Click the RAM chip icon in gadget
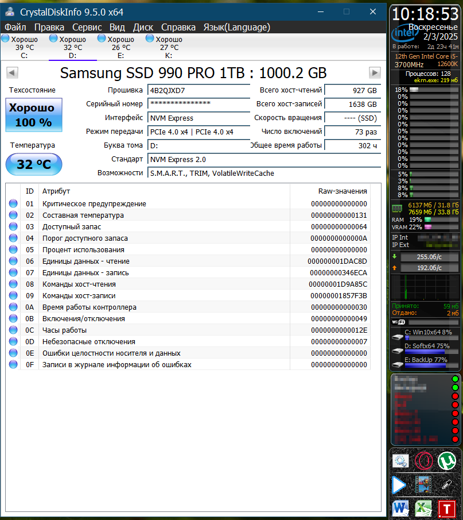 [x=397, y=209]
